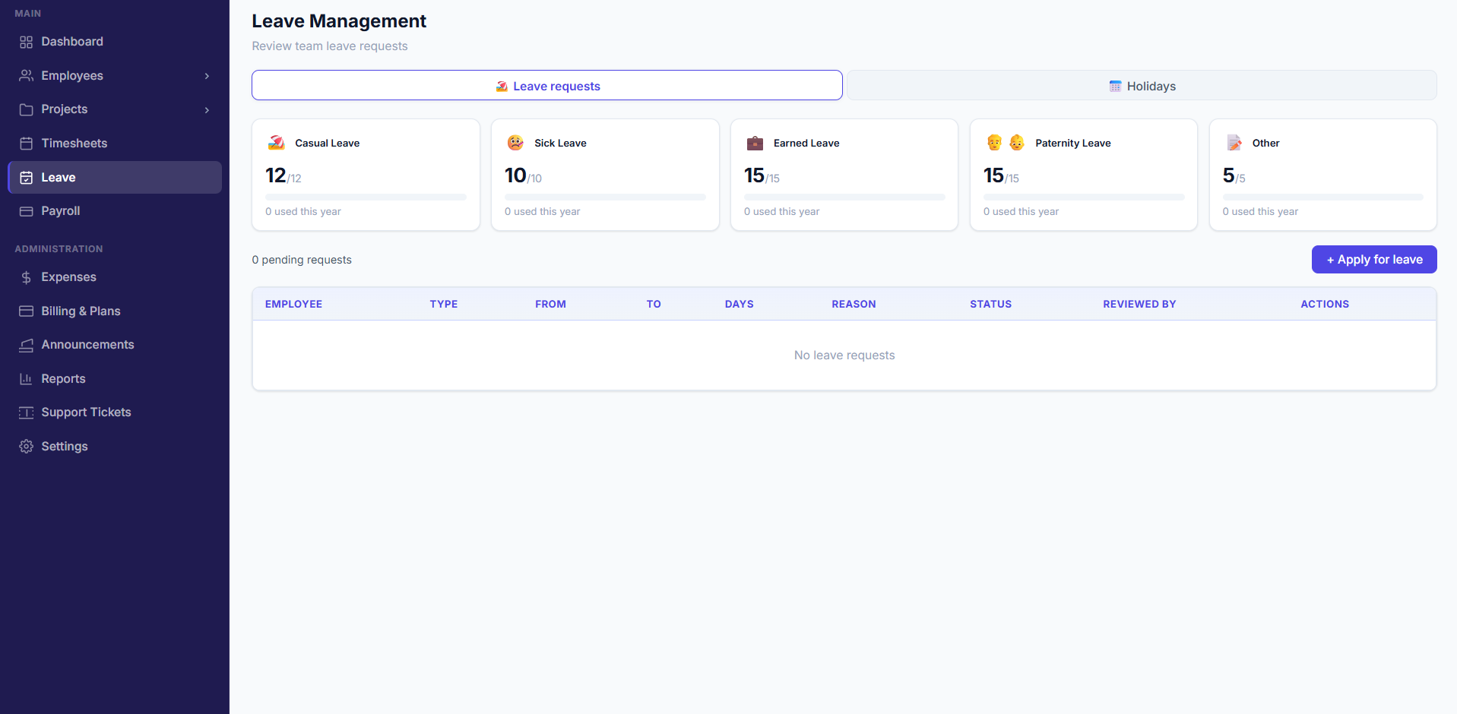Click the Support Tickets ticket icon
Viewport: 1457px width, 714px height.
(x=26, y=412)
